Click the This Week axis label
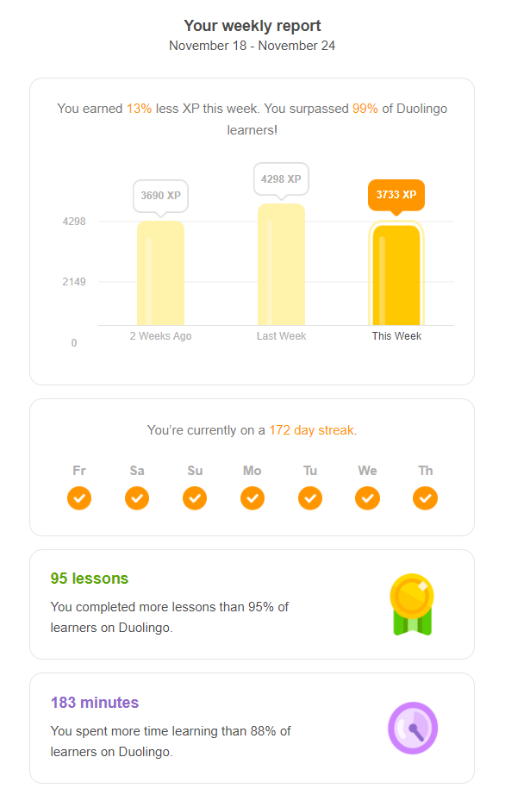 pyautogui.click(x=396, y=336)
